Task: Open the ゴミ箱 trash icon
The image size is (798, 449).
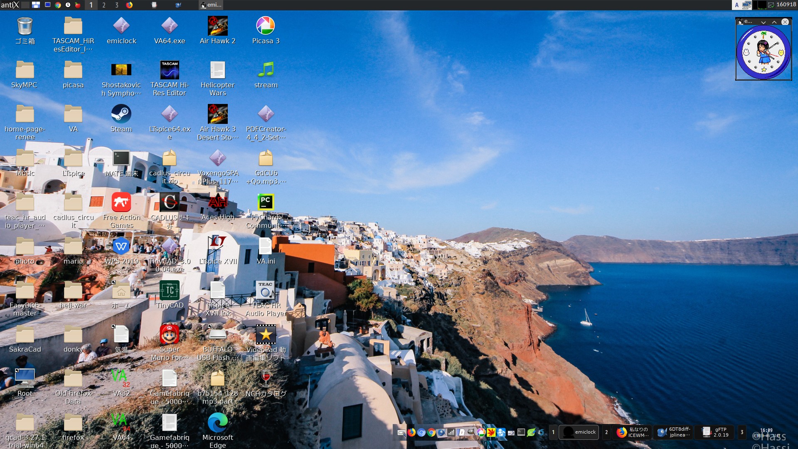Action: (25, 26)
